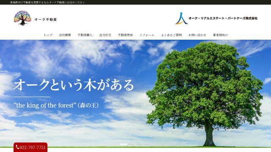The width and height of the screenshot is (271, 152).
Task: Open the 業者様向け menu item
Action: [x=220, y=35]
